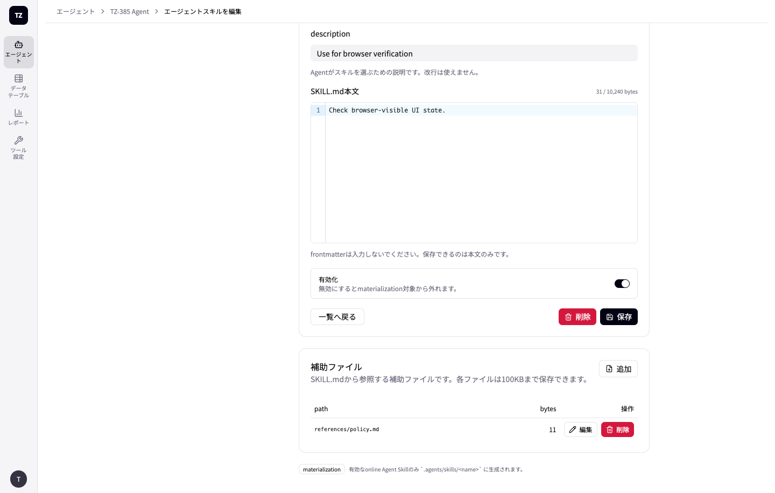This screenshot has height=493, width=775.
Task: Open the user avatar T menu
Action: click(19, 479)
